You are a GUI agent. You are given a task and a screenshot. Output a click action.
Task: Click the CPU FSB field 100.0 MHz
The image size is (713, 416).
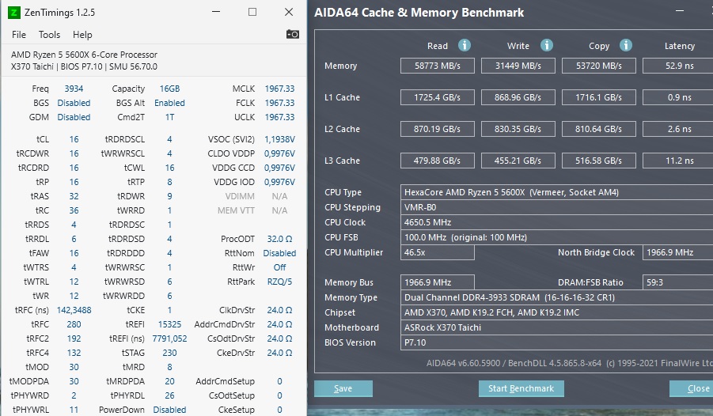[x=556, y=237]
